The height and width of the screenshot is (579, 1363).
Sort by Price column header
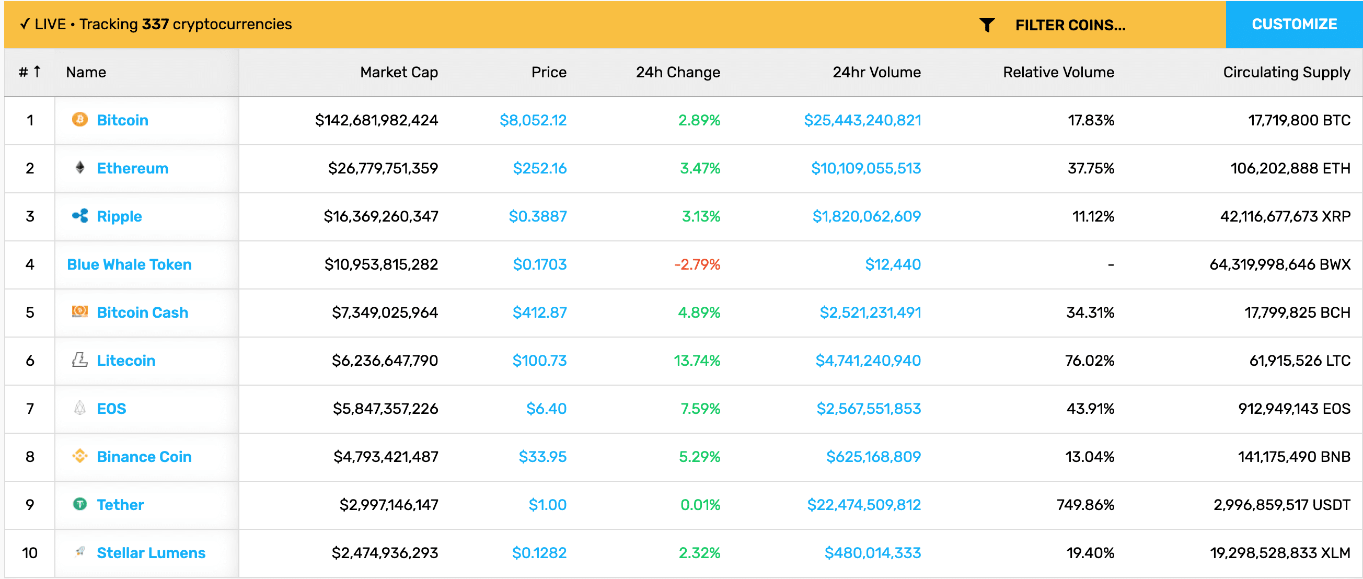(x=549, y=72)
